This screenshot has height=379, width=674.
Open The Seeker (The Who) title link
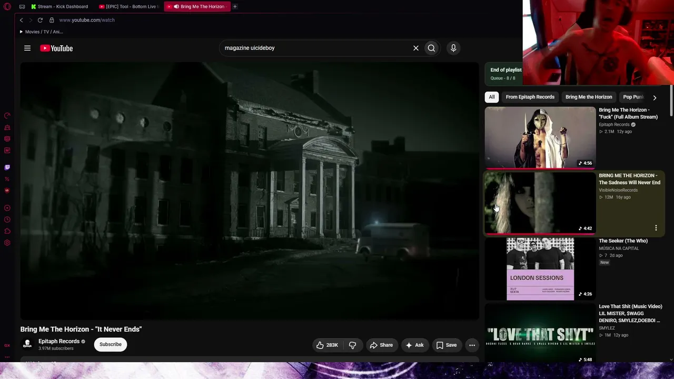[x=623, y=241]
